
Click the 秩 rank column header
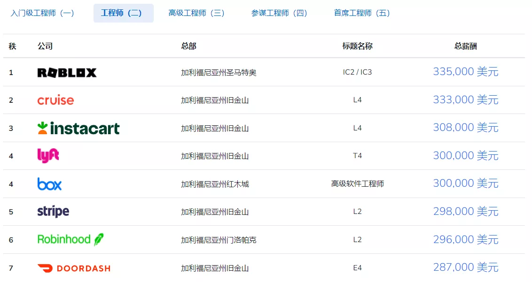pos(13,46)
